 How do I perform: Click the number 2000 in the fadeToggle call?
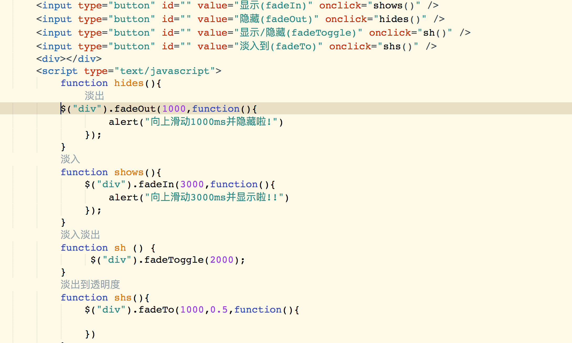click(x=222, y=260)
